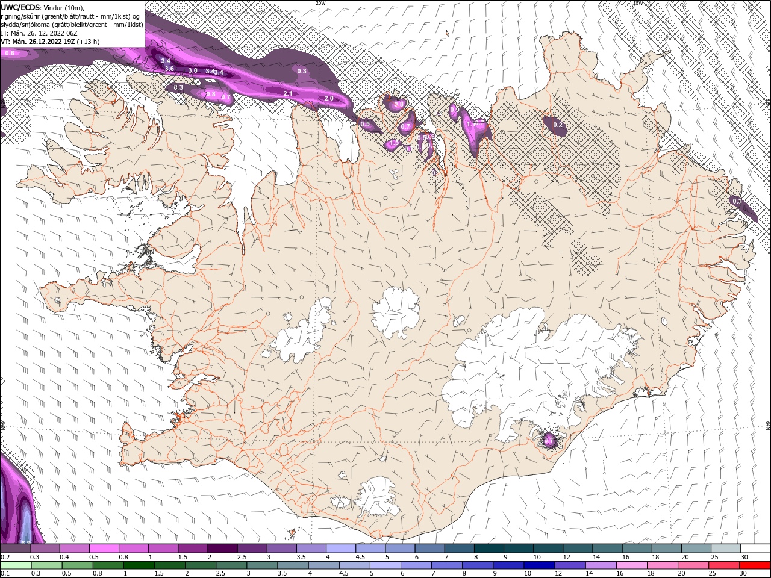Pick the white swatch after 30 in upper row
The image size is (771, 578).
pos(755,548)
